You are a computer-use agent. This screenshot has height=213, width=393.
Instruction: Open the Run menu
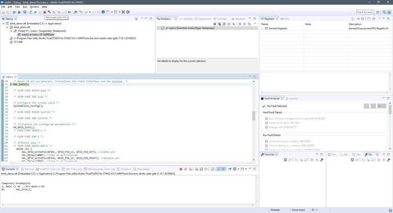point(25,7)
